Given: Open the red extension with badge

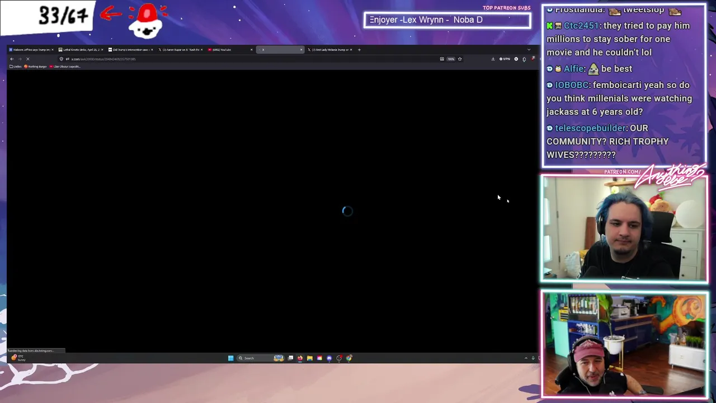Looking at the screenshot, I should [x=533, y=58].
